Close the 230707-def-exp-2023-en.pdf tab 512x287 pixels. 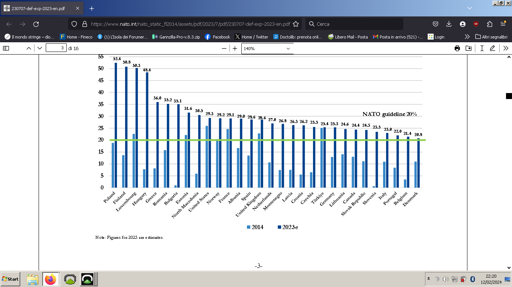[77, 8]
